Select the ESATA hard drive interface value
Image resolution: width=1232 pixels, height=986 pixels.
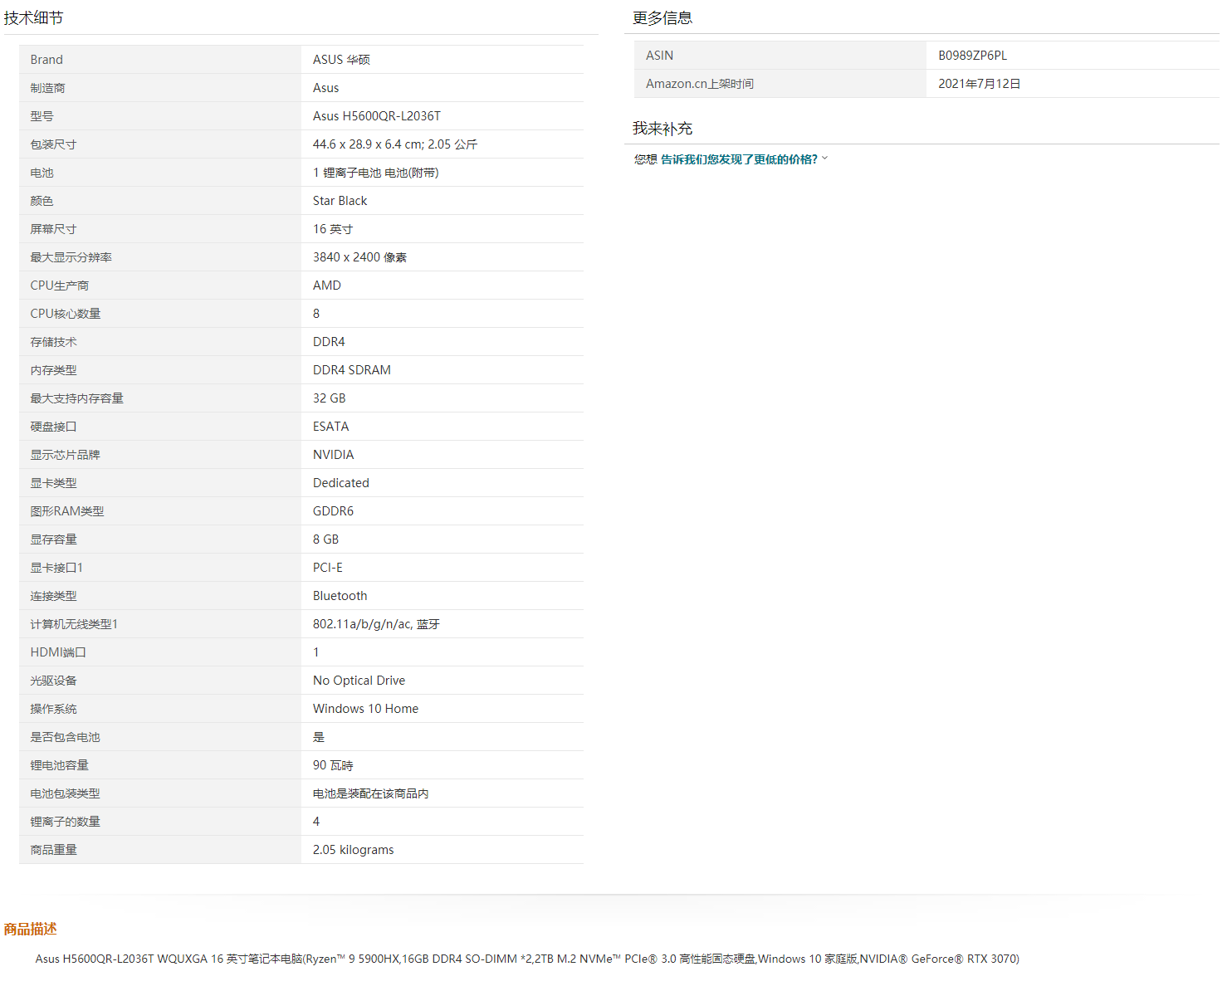(331, 427)
